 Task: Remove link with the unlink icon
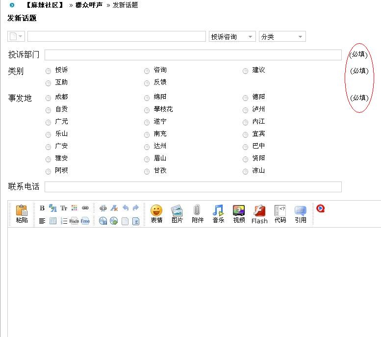coord(103,208)
